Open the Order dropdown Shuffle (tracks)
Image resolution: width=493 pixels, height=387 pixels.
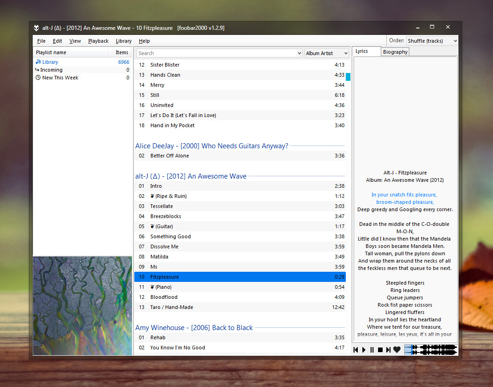click(432, 41)
